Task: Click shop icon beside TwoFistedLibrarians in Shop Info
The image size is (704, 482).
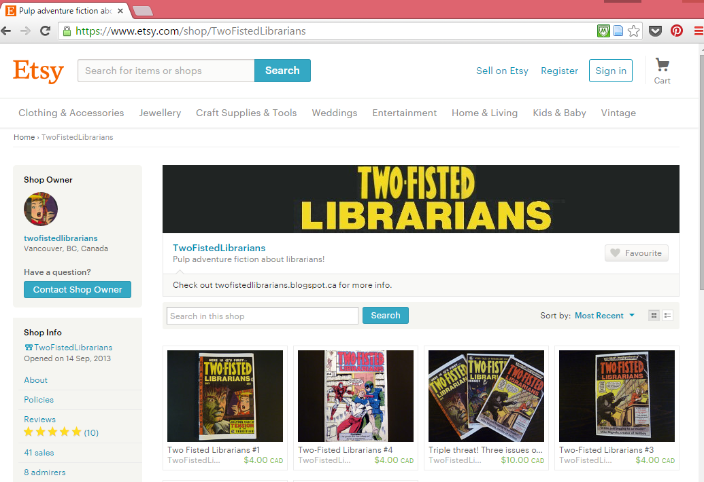Action: (29, 347)
